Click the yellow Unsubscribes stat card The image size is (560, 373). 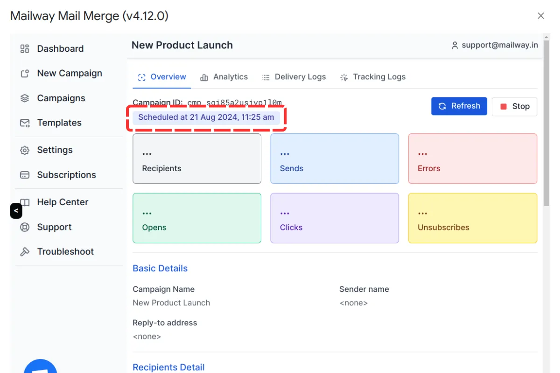coord(472,218)
